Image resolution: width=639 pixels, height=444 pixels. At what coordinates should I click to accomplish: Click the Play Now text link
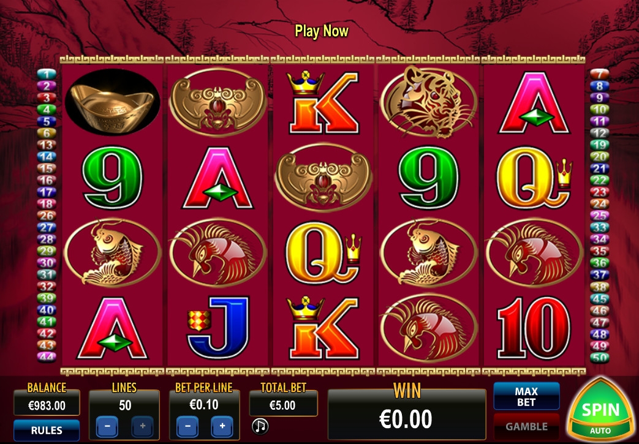[322, 31]
